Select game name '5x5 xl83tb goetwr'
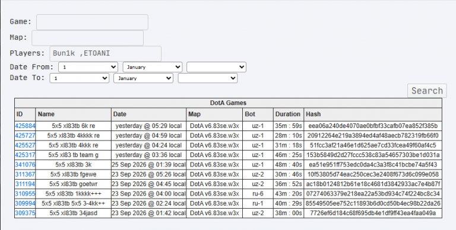The width and height of the screenshot is (456, 230). pyautogui.click(x=73, y=184)
